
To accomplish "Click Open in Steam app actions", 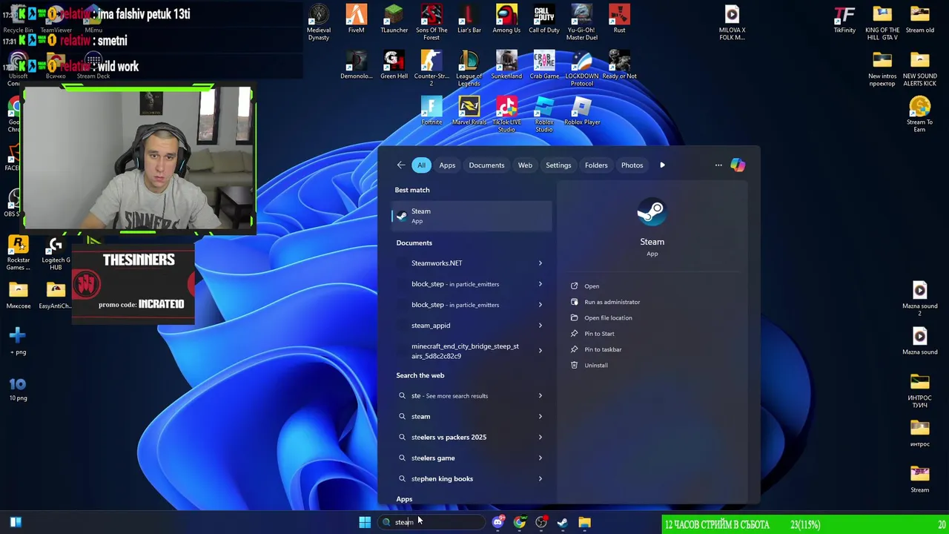I will tap(591, 286).
